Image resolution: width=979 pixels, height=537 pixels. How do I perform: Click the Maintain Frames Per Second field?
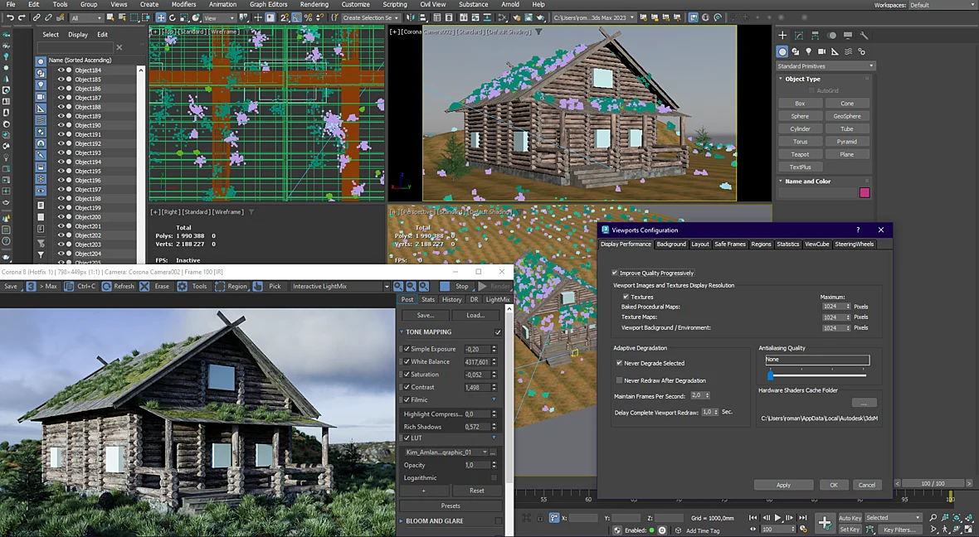coord(697,395)
